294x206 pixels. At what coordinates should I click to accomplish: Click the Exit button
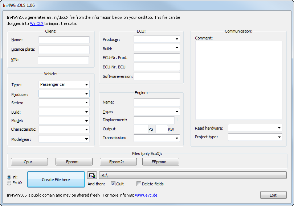[273, 195]
